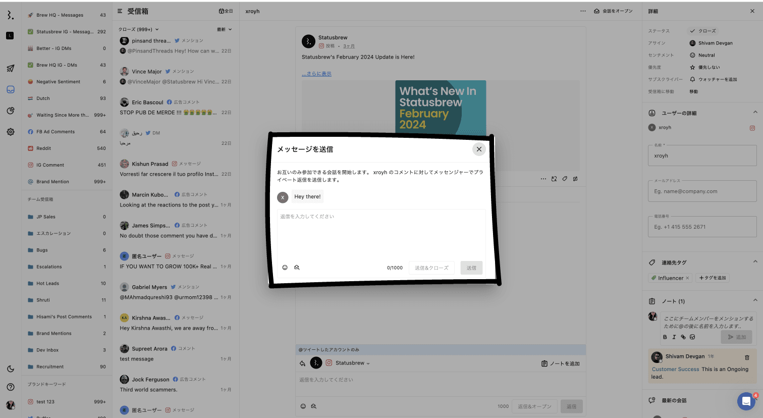763x418 pixels.
Task: Open reports pie chart icon in left rail
Action: pos(10,111)
